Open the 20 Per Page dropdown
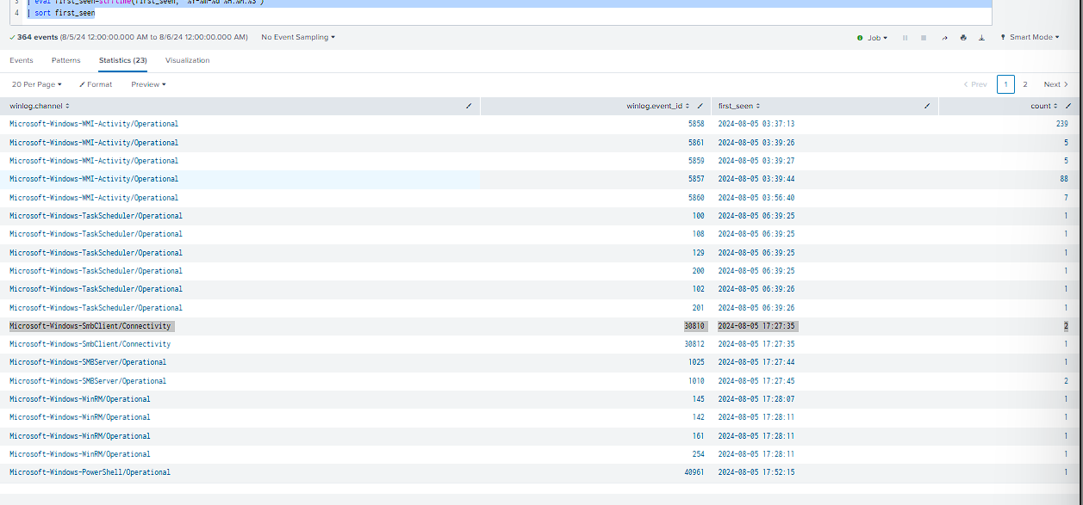This screenshot has height=505, width=1083. (36, 84)
